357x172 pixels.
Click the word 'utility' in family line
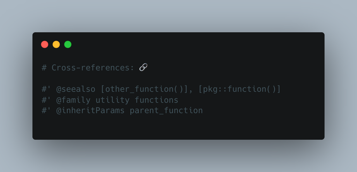[113, 100]
